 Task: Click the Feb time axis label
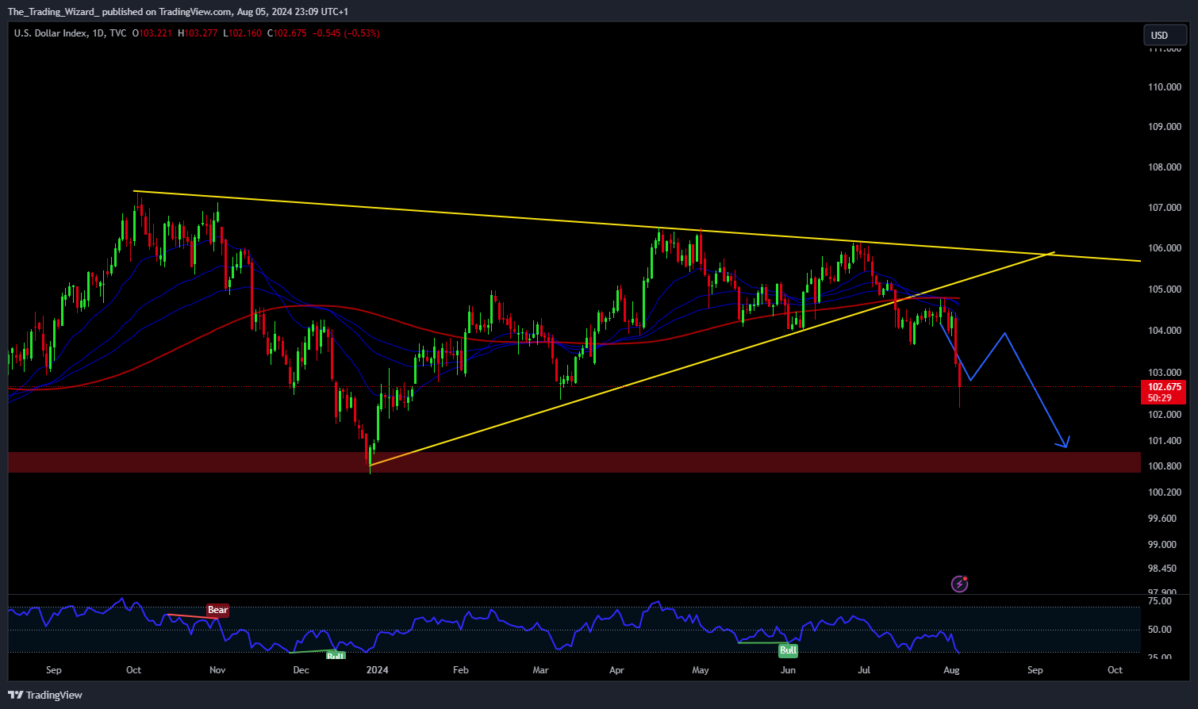(461, 670)
